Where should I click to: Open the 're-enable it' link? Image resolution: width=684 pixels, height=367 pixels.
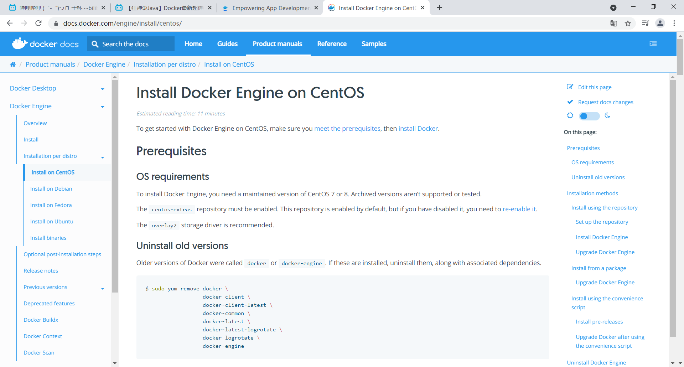click(519, 209)
